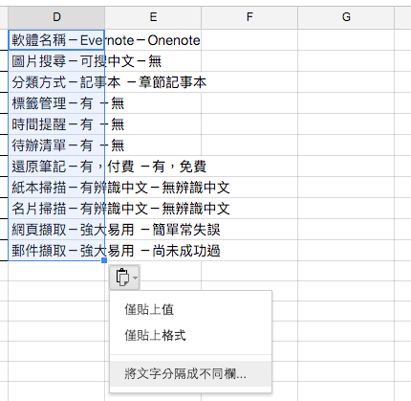Click the paste options clipboard icon
411x401 pixels.
pos(122,277)
